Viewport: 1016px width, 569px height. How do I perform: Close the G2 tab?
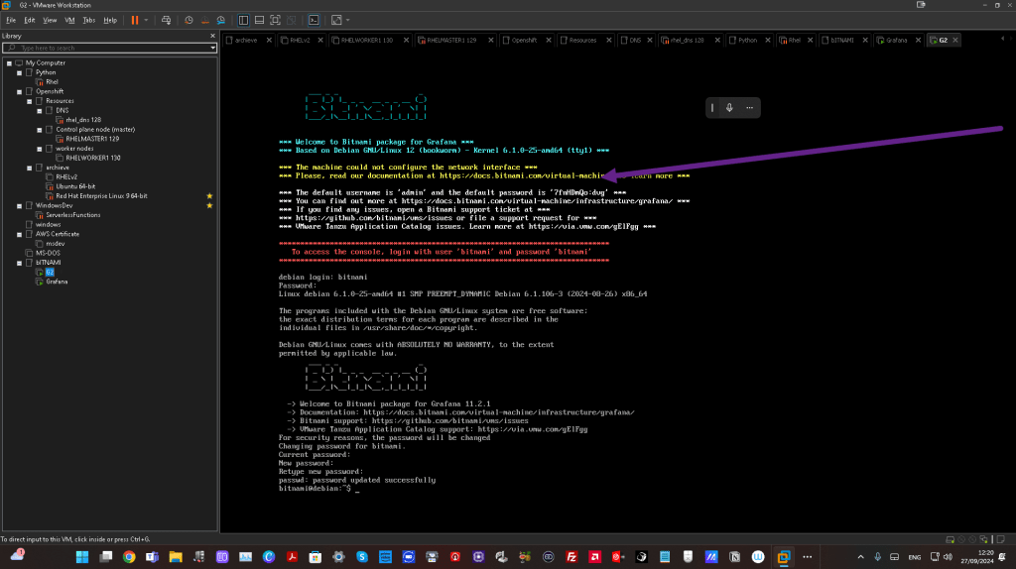pos(955,40)
